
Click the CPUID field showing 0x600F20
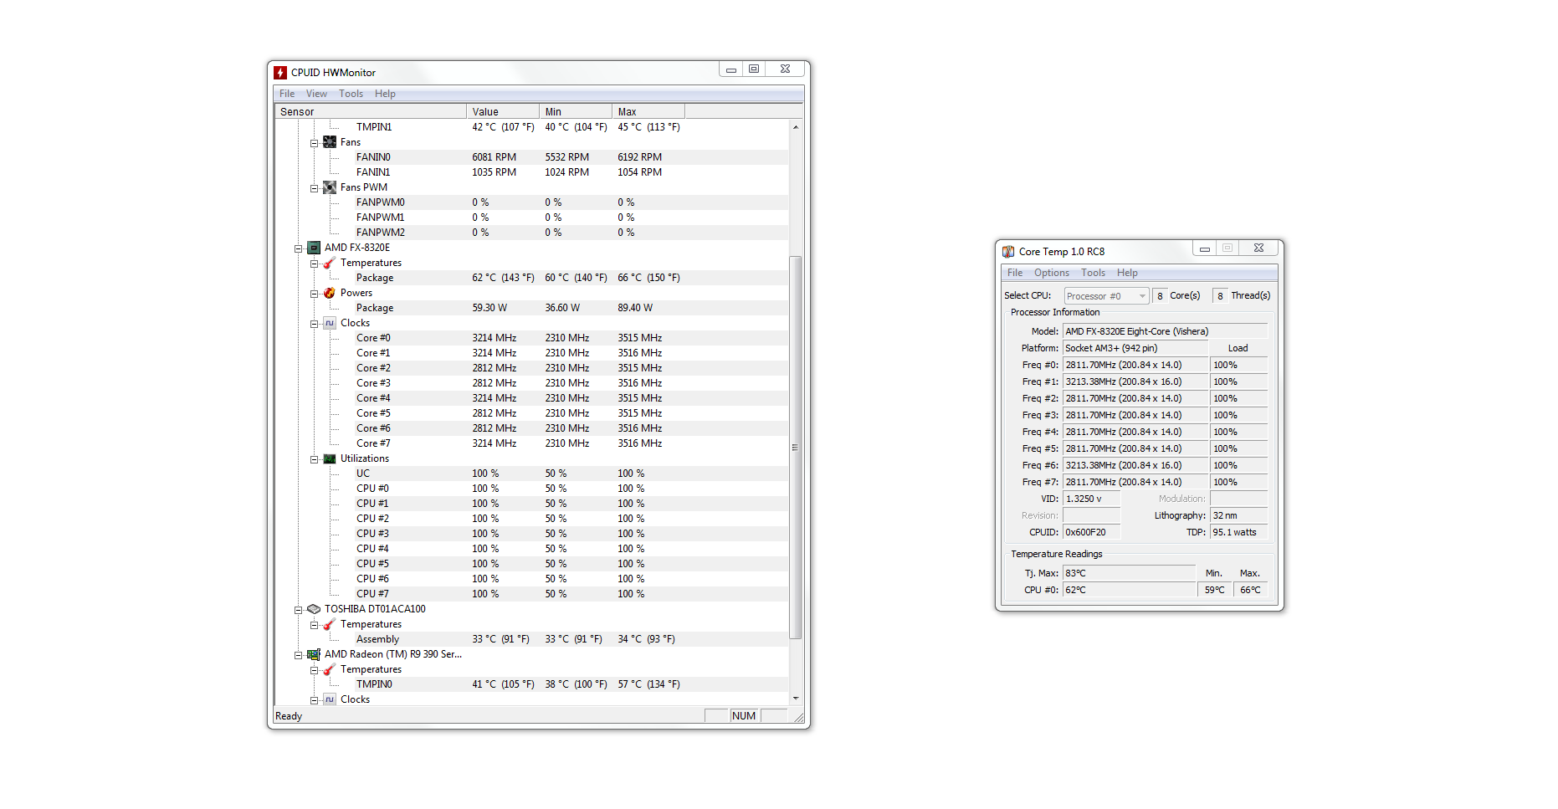(x=1092, y=532)
